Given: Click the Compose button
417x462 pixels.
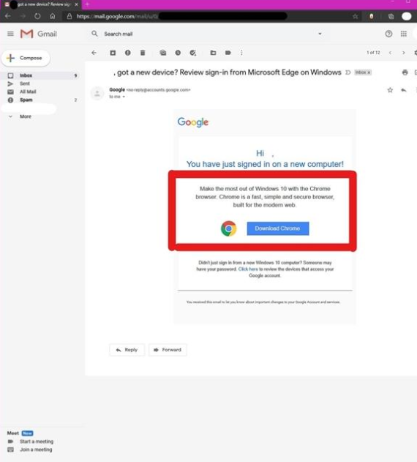Looking at the screenshot, I should pyautogui.click(x=26, y=58).
